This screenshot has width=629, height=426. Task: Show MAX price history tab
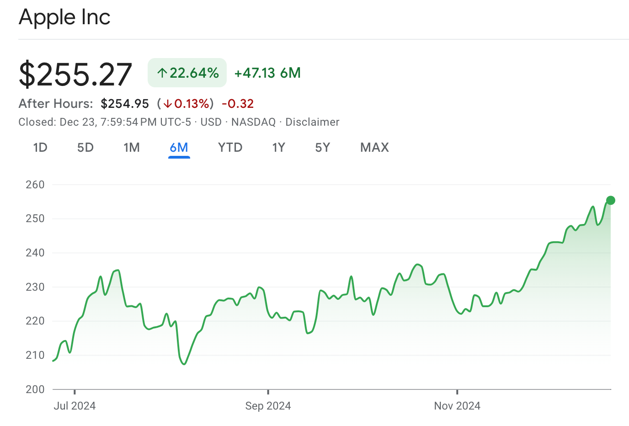pyautogui.click(x=375, y=148)
